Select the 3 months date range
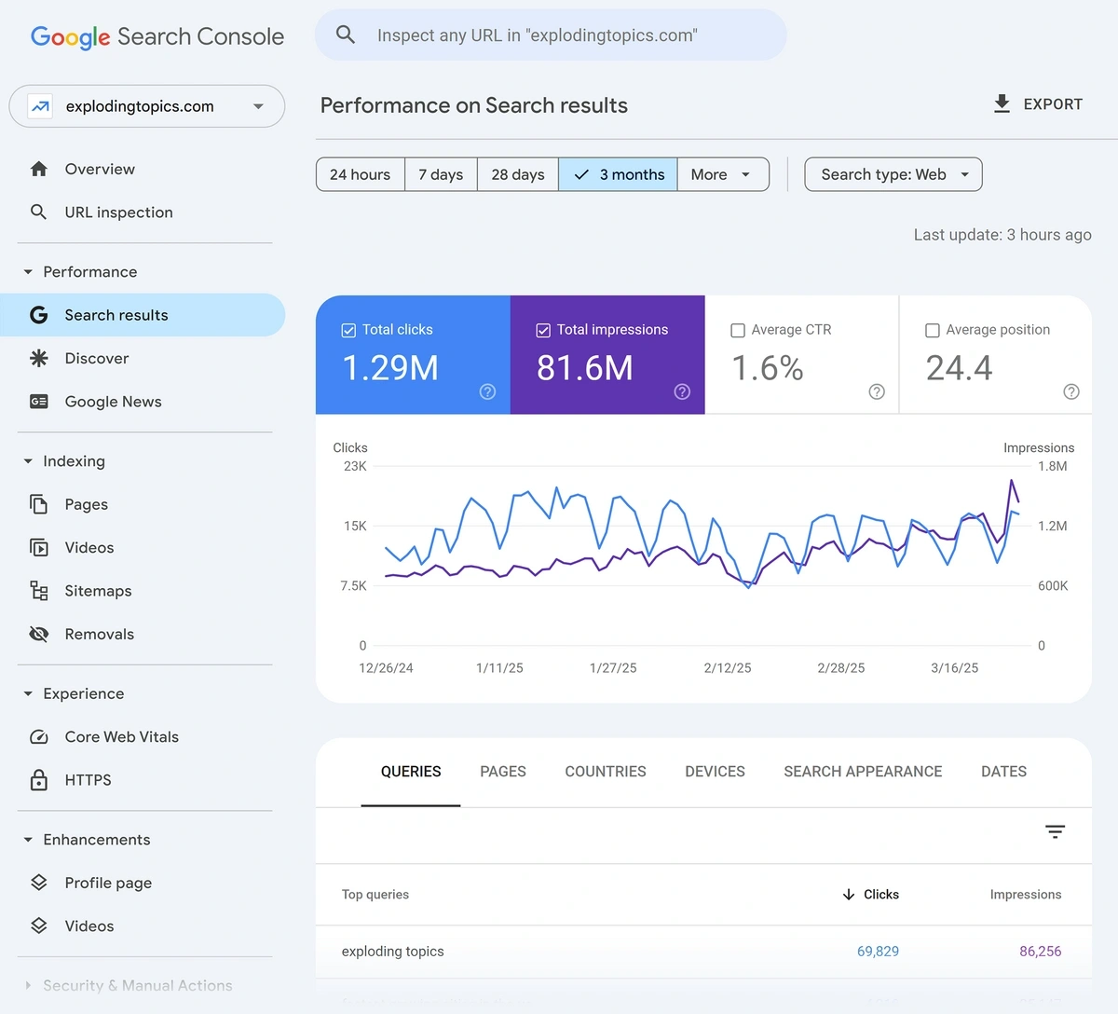The image size is (1118, 1014). 618,174
